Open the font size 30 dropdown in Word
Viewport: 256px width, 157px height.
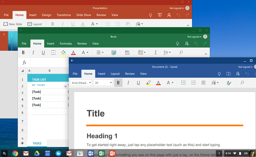point(103,83)
